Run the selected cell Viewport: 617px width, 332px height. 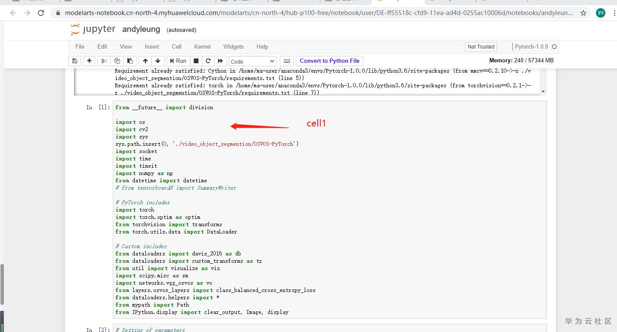tap(178, 61)
